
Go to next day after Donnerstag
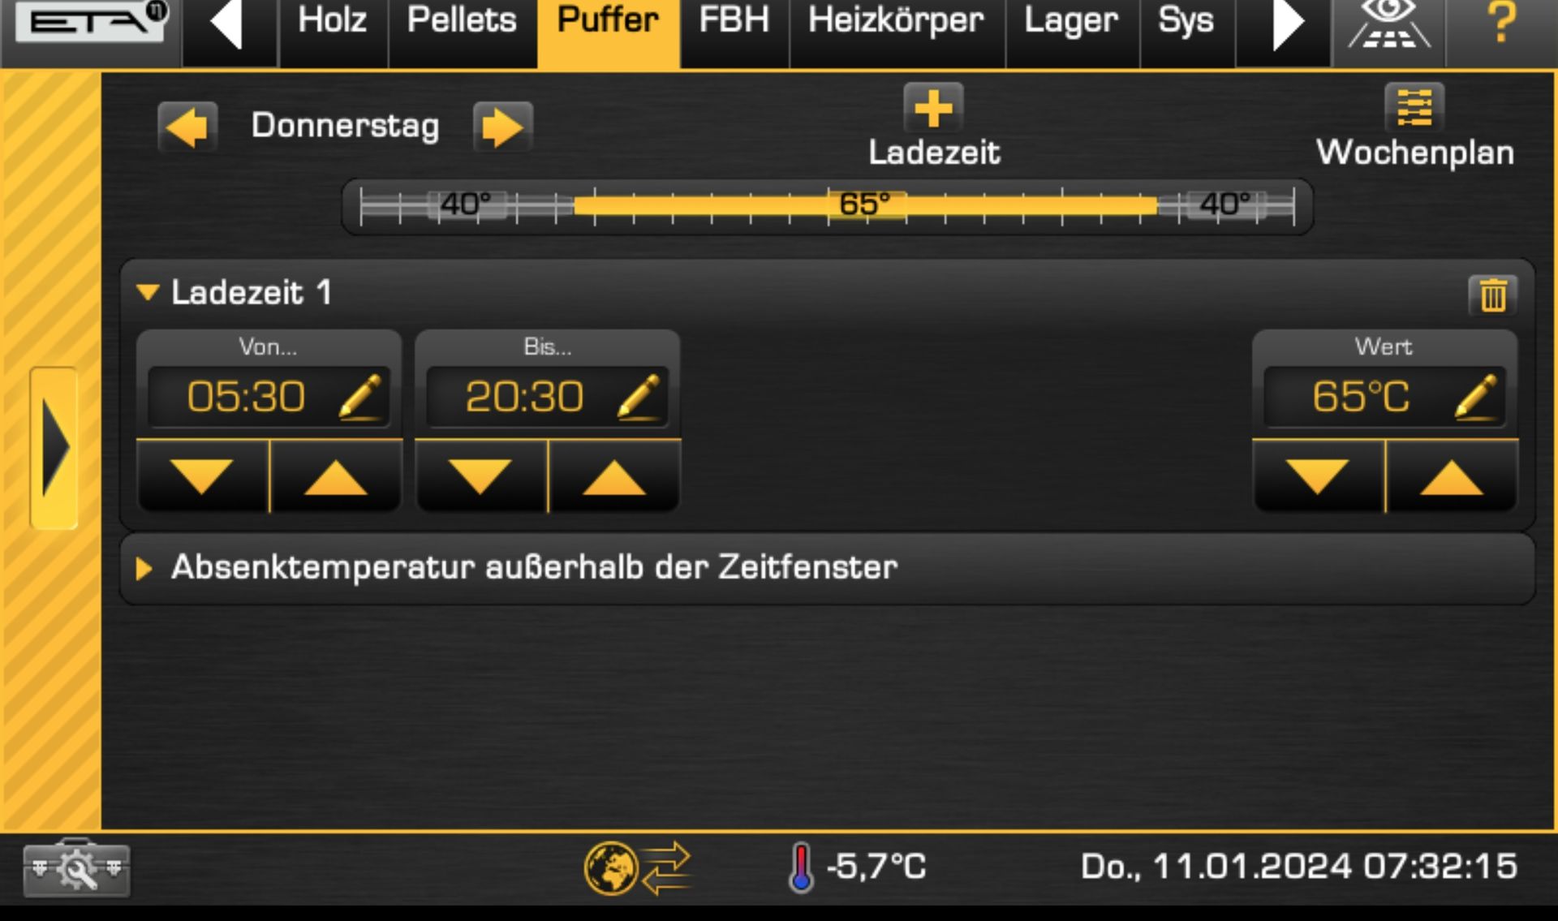click(x=503, y=127)
